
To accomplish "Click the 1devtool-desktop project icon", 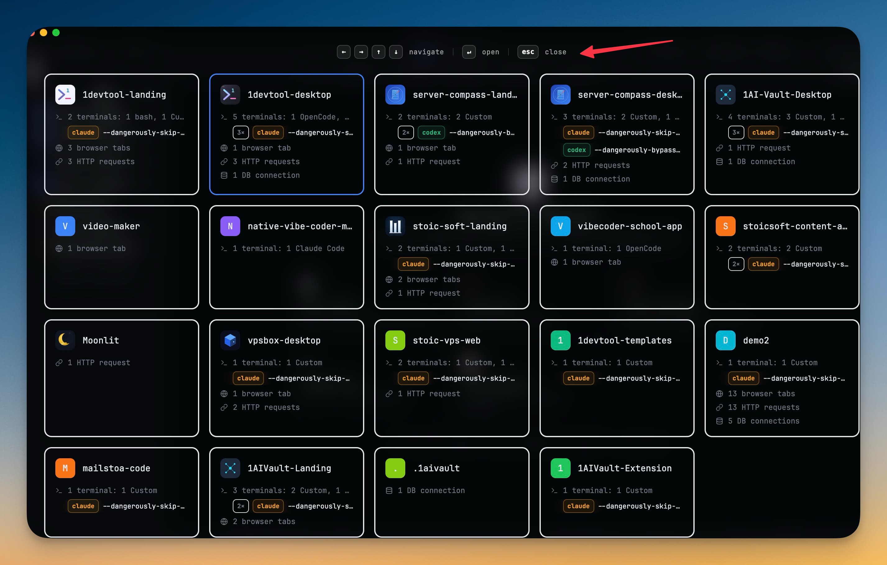I will pos(230,95).
